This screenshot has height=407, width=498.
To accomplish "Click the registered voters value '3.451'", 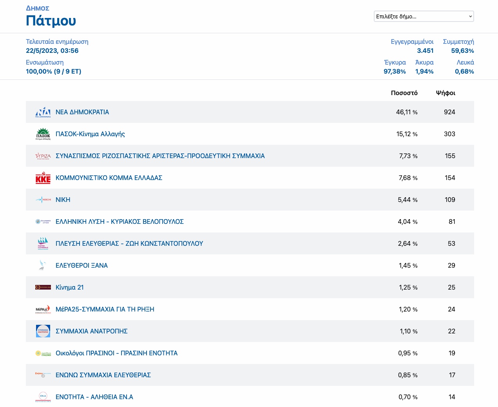I will (x=425, y=50).
